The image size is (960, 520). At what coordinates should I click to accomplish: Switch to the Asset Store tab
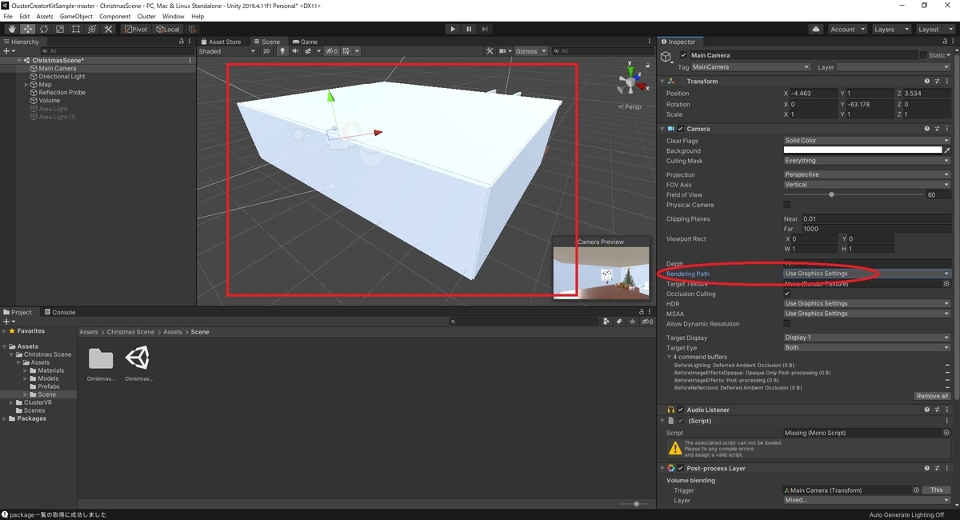point(222,42)
